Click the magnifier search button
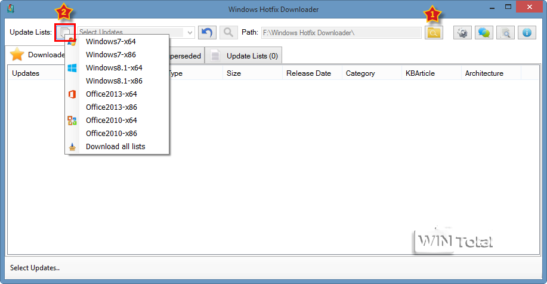This screenshot has height=284, width=547. 228,33
